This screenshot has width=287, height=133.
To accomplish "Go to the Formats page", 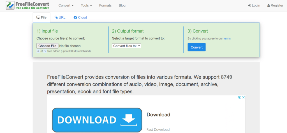I will (x=105, y=6).
